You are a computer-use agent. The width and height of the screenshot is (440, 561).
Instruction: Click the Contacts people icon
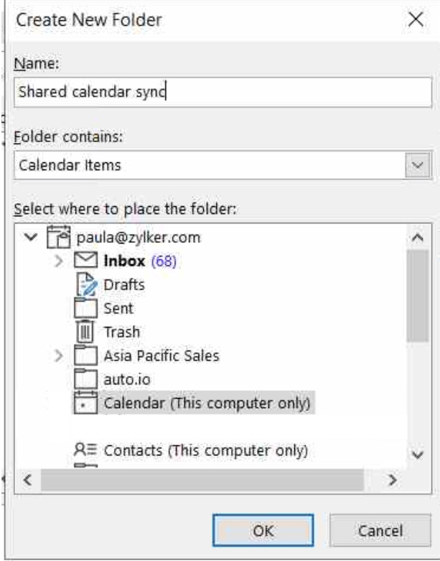click(85, 451)
